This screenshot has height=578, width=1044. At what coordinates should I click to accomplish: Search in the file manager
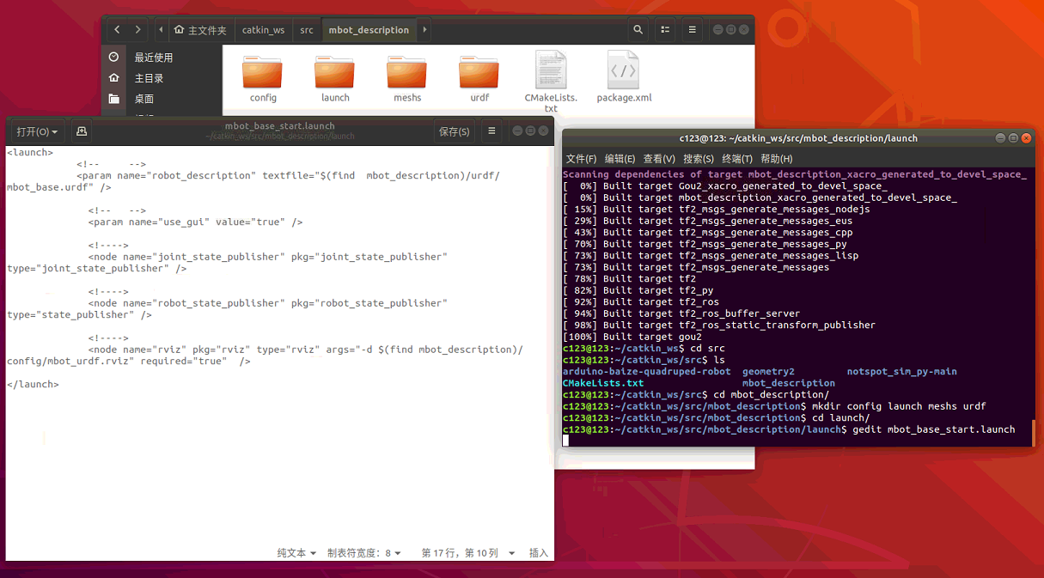638,29
